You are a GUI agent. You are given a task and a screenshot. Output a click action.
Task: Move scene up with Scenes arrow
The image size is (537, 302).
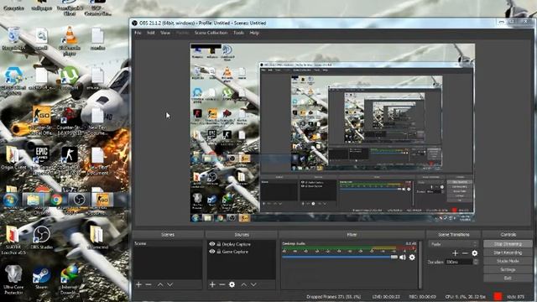tap(160, 284)
